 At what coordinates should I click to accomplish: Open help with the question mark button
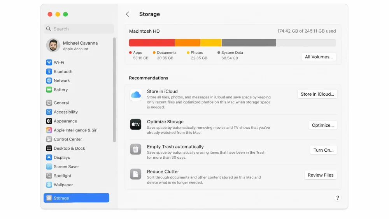point(337,198)
